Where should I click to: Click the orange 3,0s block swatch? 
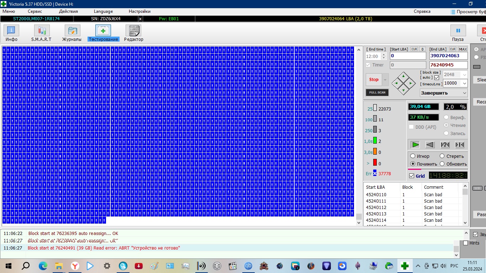click(375, 152)
